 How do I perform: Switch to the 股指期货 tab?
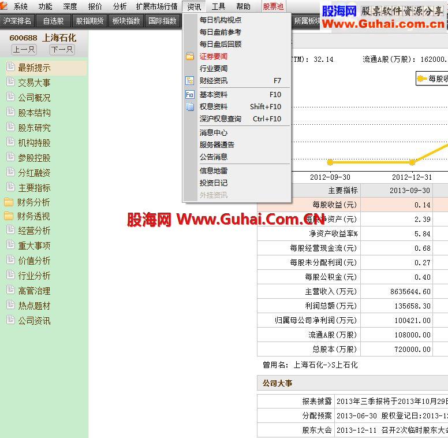click(89, 21)
